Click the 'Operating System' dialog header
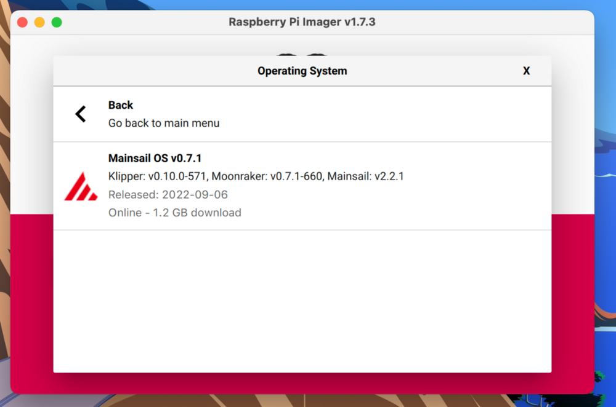 302,71
